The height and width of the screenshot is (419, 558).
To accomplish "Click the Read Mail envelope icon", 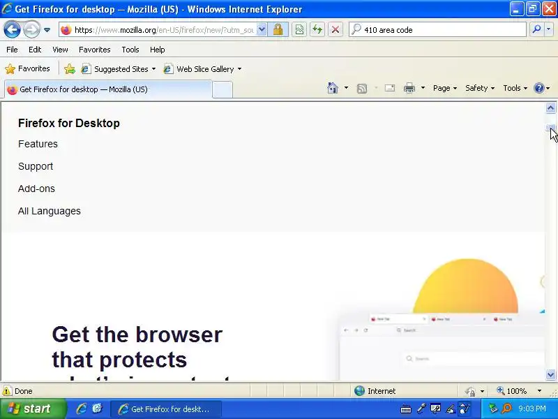I will [x=390, y=88].
